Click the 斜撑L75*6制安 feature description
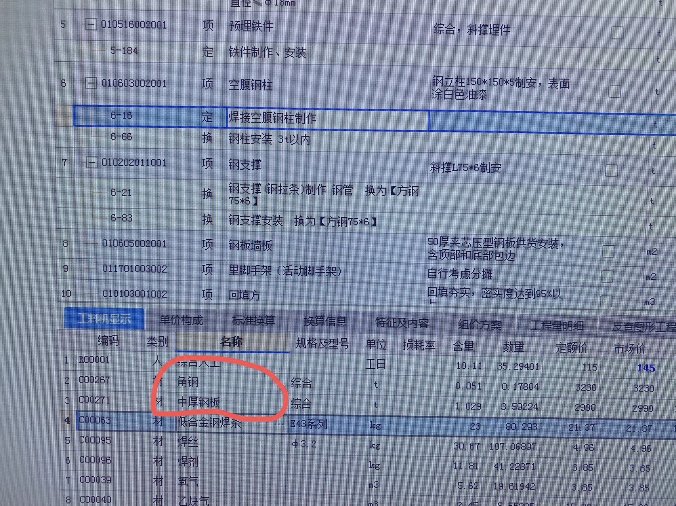The image size is (676, 506). [x=466, y=168]
